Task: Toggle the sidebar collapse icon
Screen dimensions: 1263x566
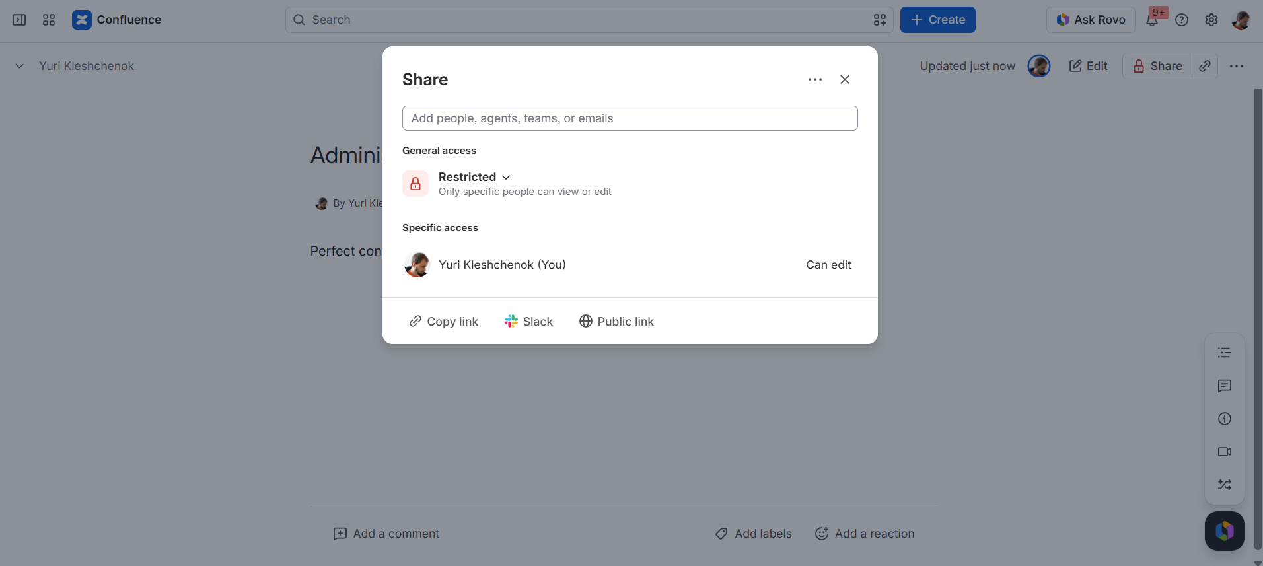Action: [19, 20]
